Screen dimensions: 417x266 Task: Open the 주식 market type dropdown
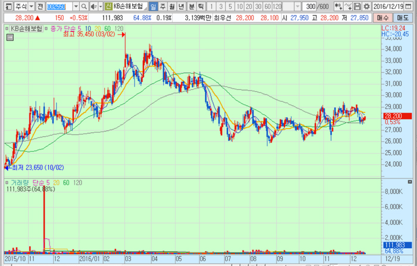click(x=30, y=6)
